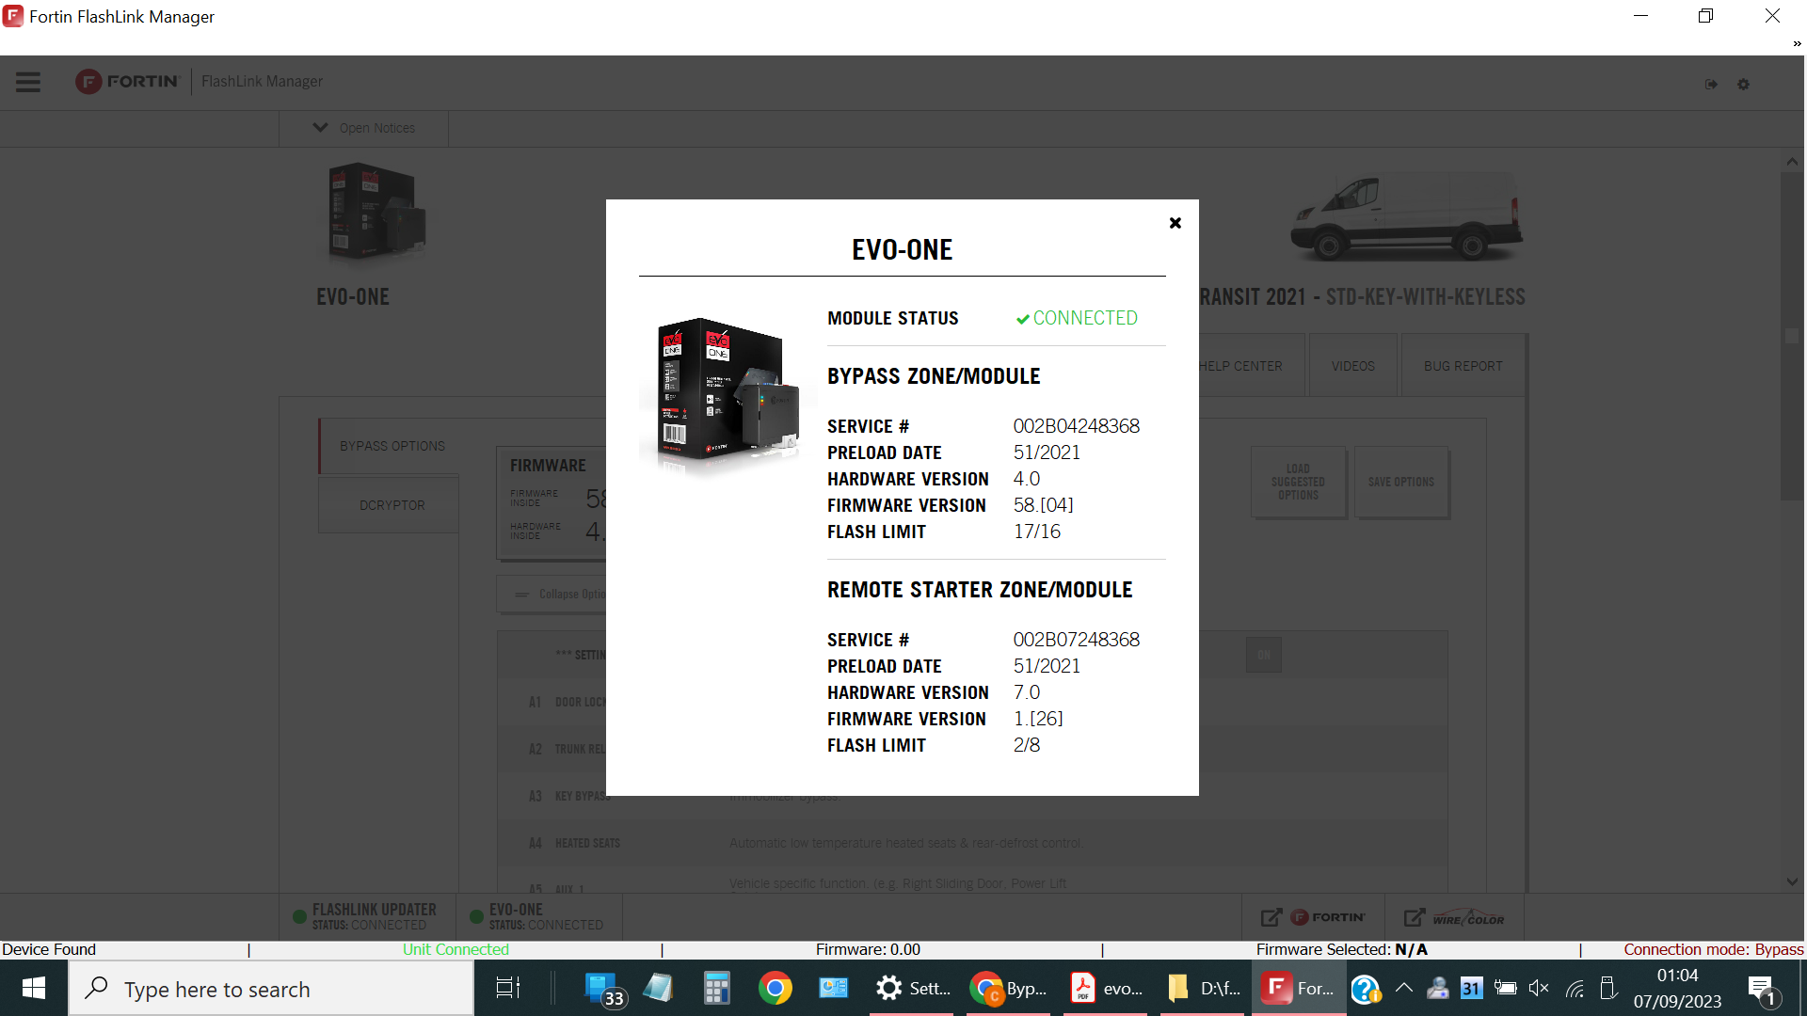Click the Ford Transit van image
1807x1016 pixels.
pos(1405,216)
